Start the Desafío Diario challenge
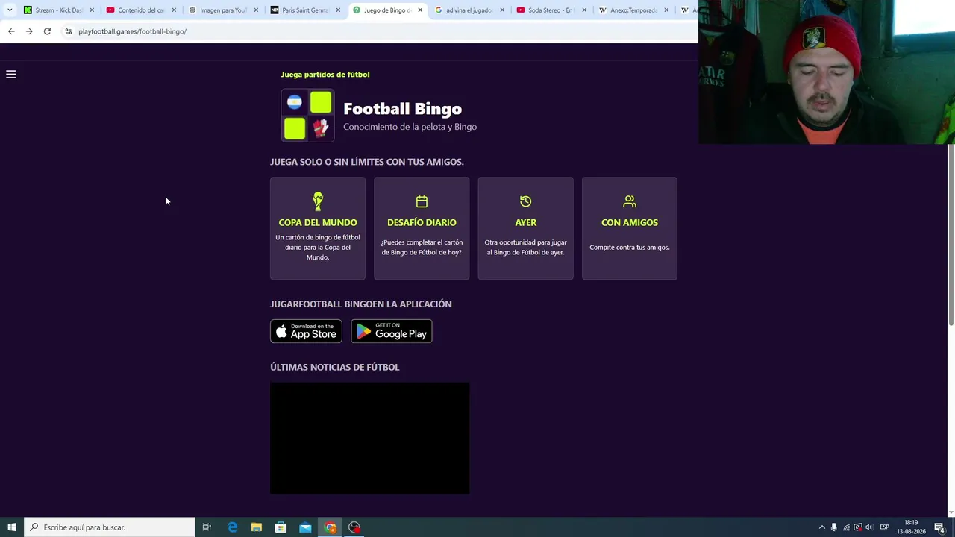This screenshot has width=955, height=537. coord(422,228)
